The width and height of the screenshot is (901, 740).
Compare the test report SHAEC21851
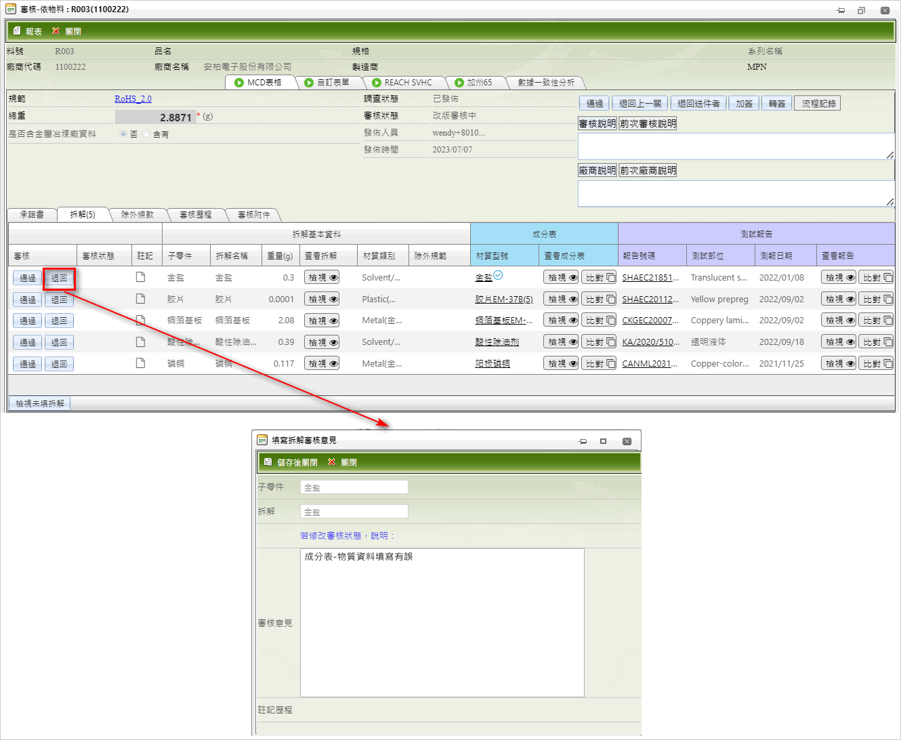876,277
